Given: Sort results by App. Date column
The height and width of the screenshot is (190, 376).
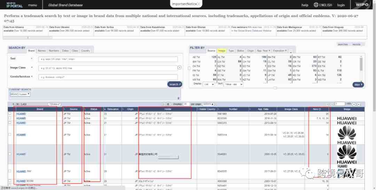Looking at the screenshot, I should pos(263,109).
